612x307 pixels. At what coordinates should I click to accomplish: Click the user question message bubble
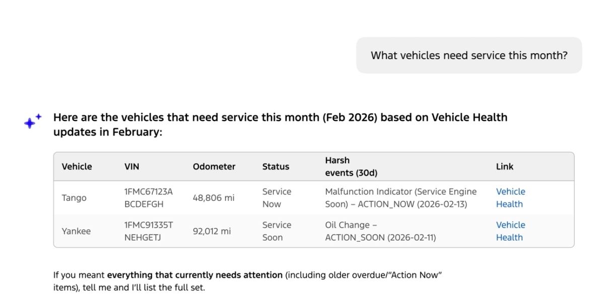(468, 55)
